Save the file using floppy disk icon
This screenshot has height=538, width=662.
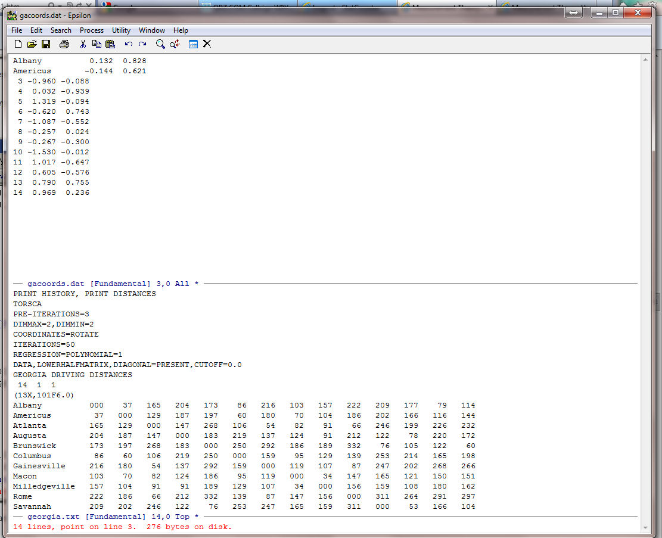point(46,44)
